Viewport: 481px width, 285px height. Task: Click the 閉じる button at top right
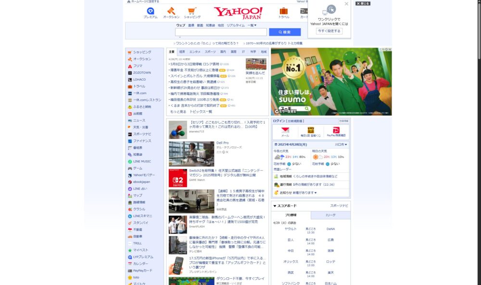(x=363, y=3)
